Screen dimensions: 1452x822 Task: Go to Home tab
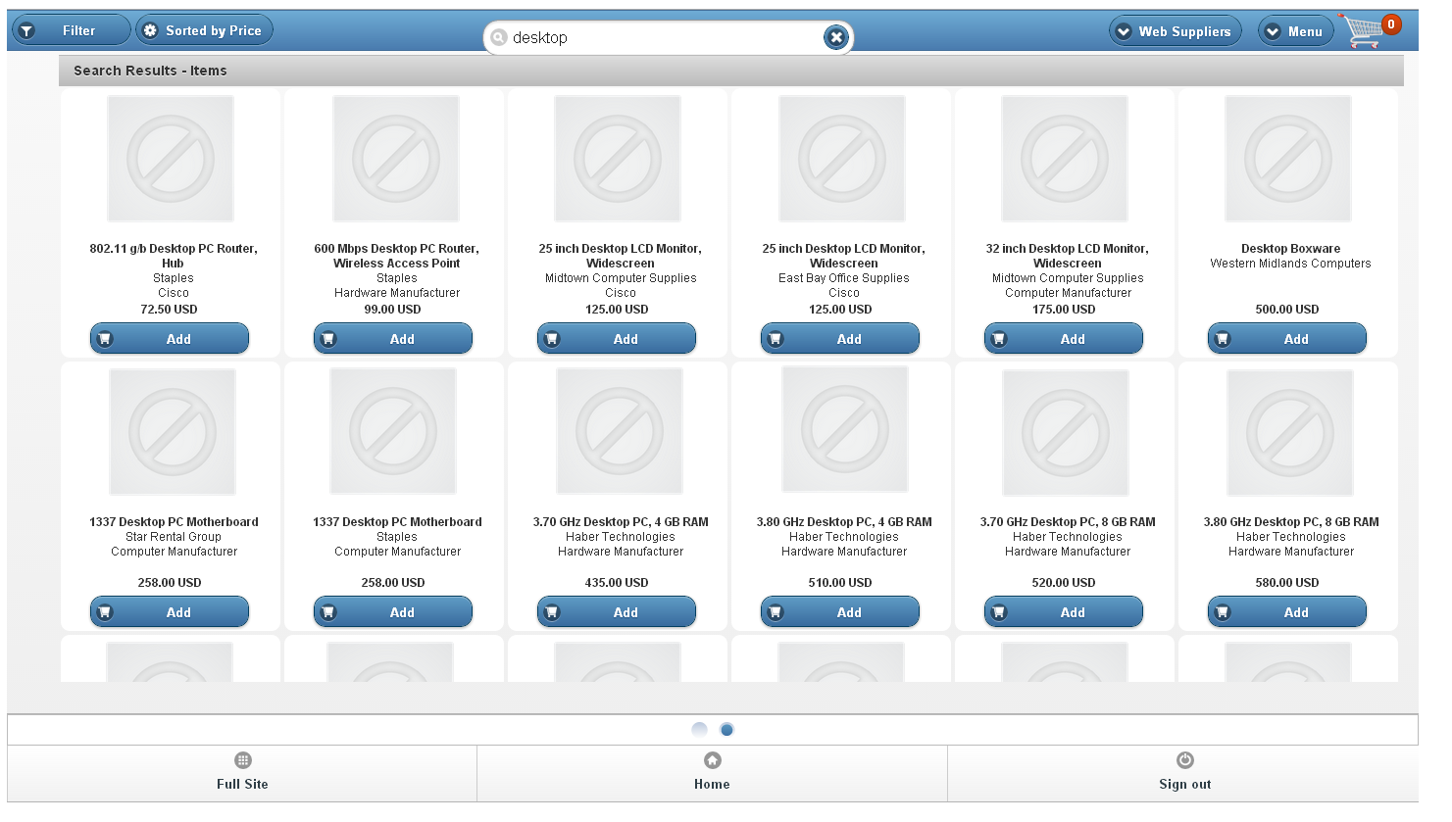click(x=712, y=773)
